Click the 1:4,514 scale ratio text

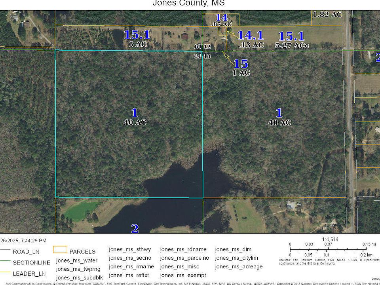[330, 239]
